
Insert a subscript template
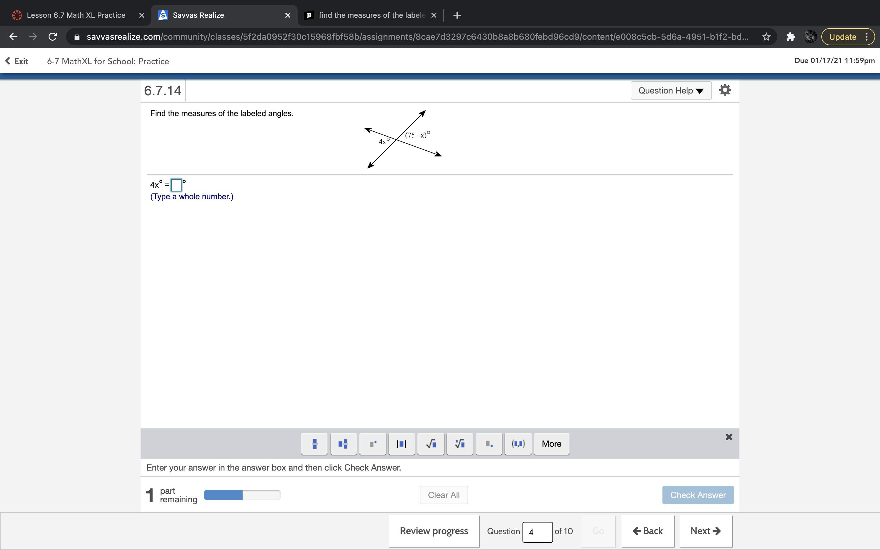(x=489, y=443)
